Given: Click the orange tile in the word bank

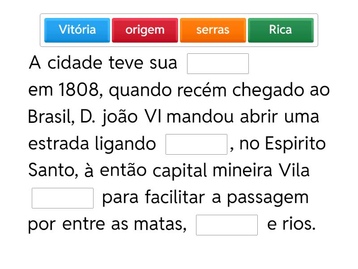Looking at the screenshot, I should tap(213, 30).
